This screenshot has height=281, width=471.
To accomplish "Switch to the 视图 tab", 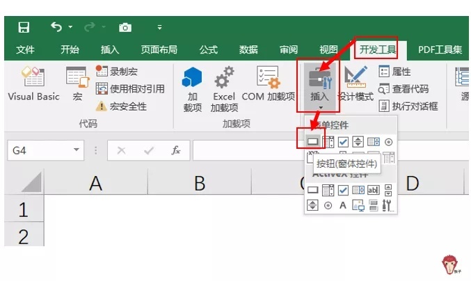I will [328, 49].
